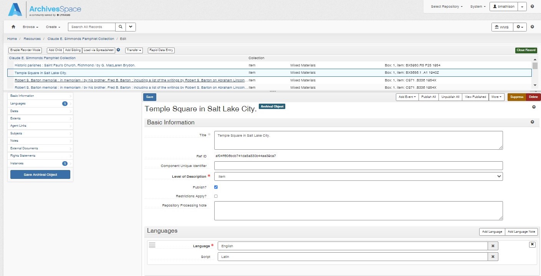Open the Transfer dropdown
This screenshot has height=276, width=541.
click(134, 50)
